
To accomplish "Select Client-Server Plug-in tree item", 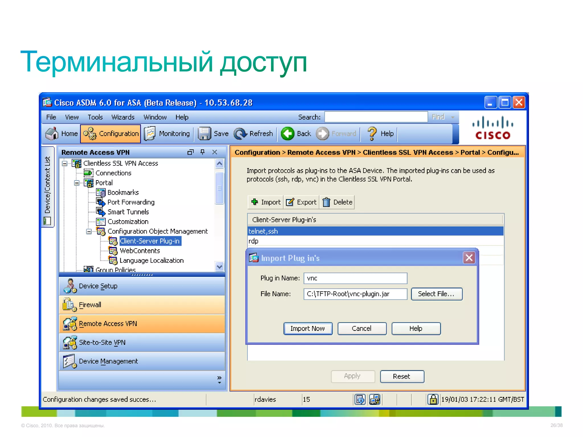I will tap(150, 241).
